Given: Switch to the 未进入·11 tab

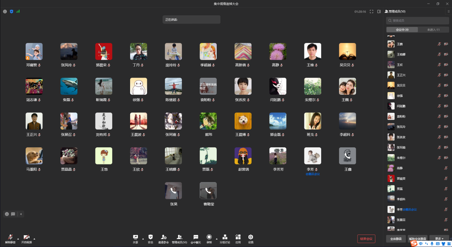Looking at the screenshot, I should click(x=433, y=30).
